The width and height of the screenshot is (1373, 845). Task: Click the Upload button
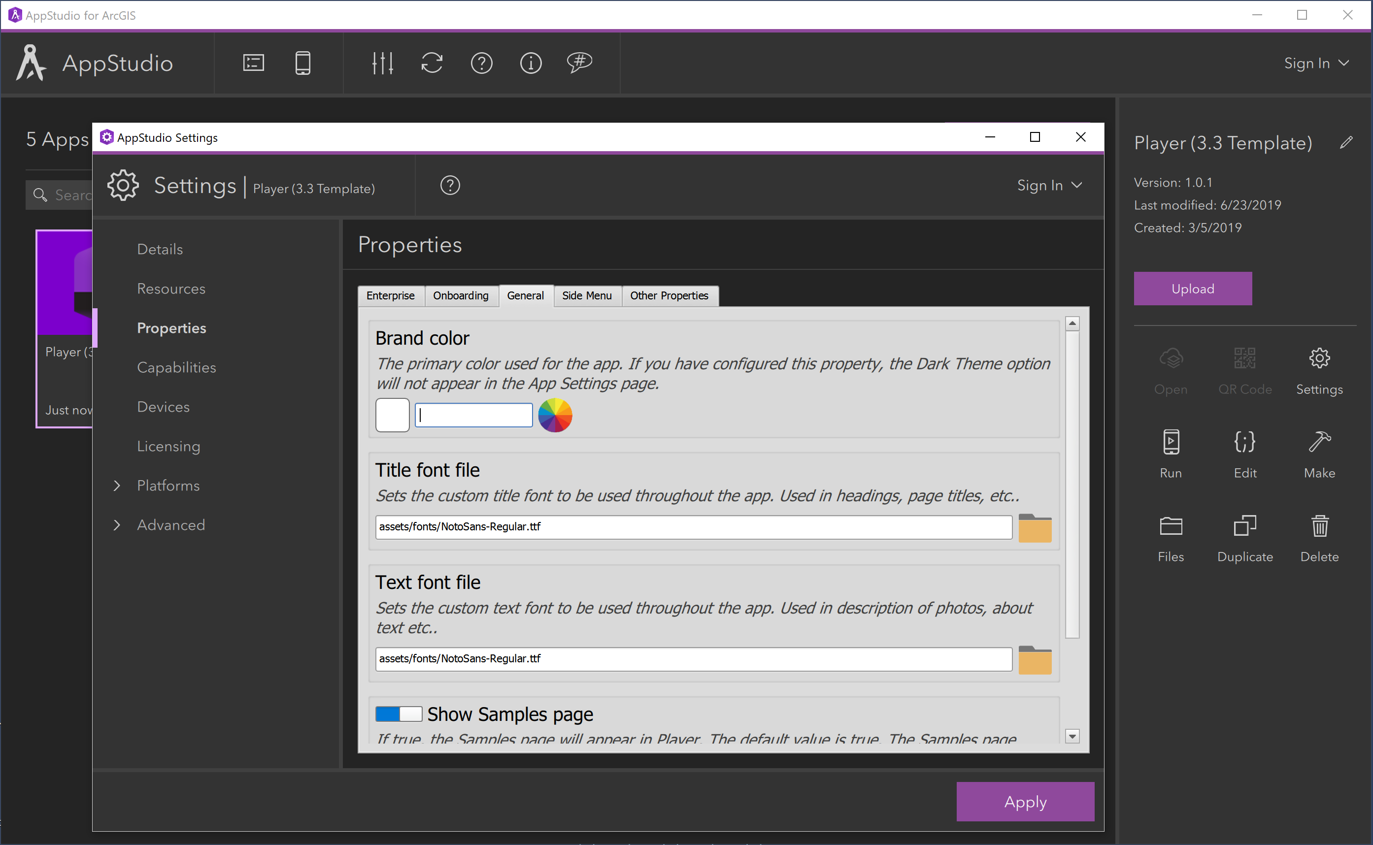(1193, 288)
